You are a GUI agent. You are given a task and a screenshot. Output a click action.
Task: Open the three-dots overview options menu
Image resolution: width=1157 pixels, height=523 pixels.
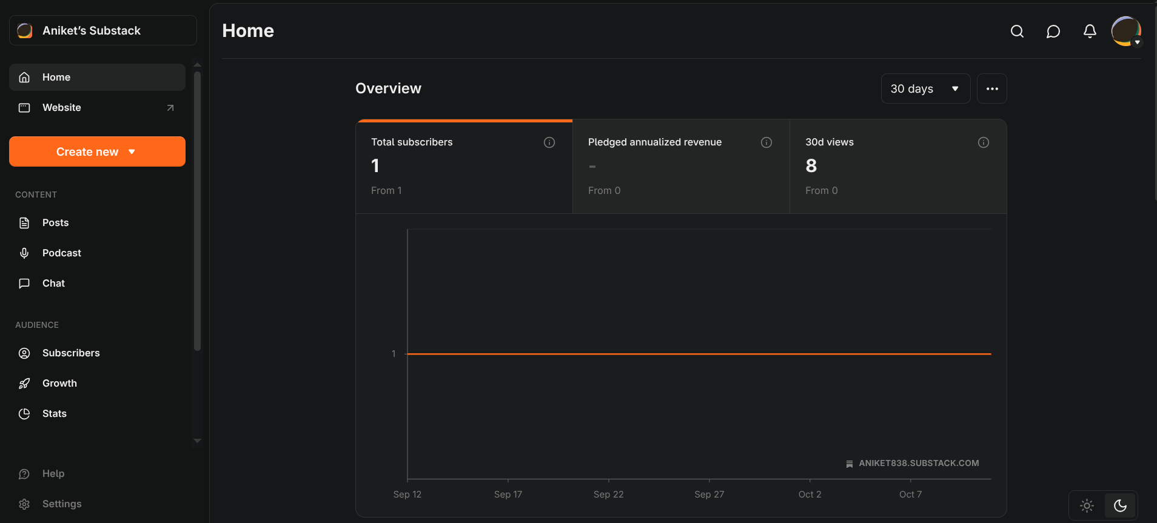[x=992, y=89]
